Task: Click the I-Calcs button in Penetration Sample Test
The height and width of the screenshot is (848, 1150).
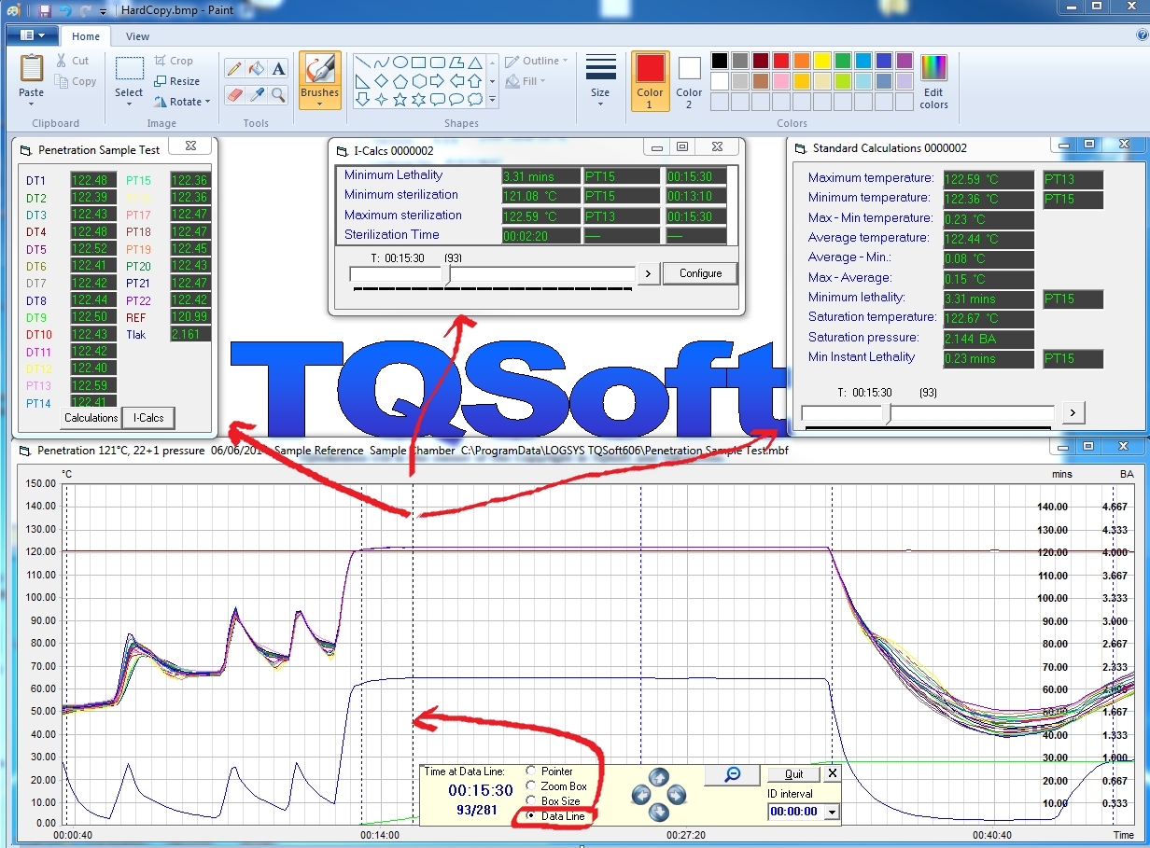Action: click(148, 418)
